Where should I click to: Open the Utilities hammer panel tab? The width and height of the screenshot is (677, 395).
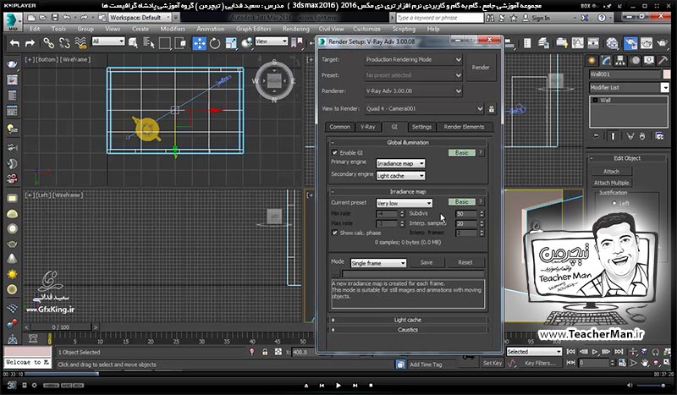(663, 60)
